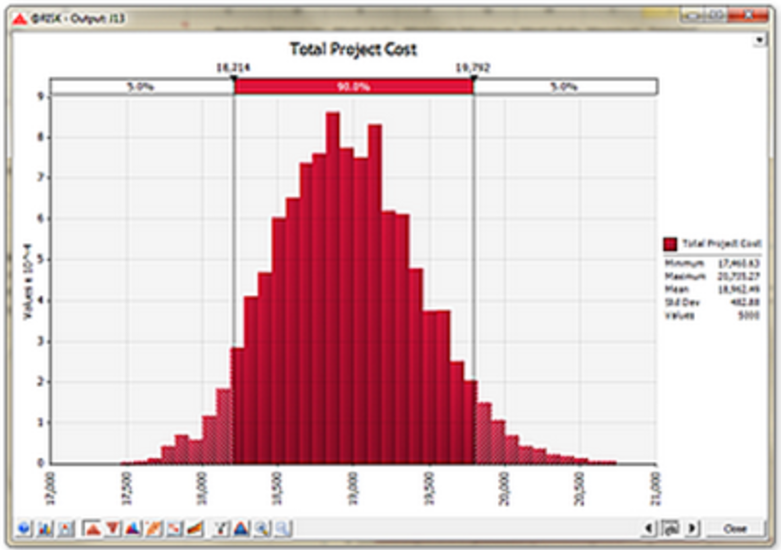The width and height of the screenshot is (781, 550).
Task: Click the red Total Project Cost legend swatch
Action: click(x=670, y=244)
